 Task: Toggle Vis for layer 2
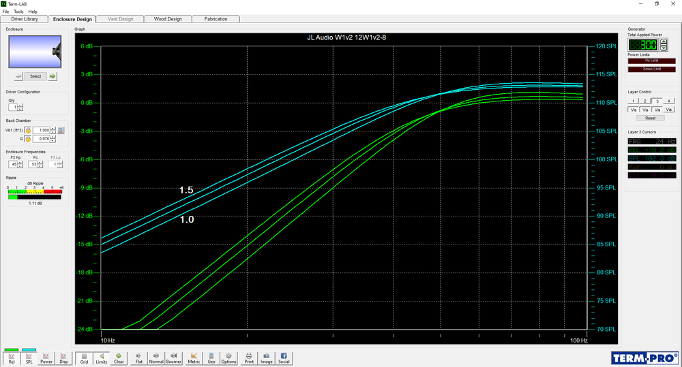[645, 110]
